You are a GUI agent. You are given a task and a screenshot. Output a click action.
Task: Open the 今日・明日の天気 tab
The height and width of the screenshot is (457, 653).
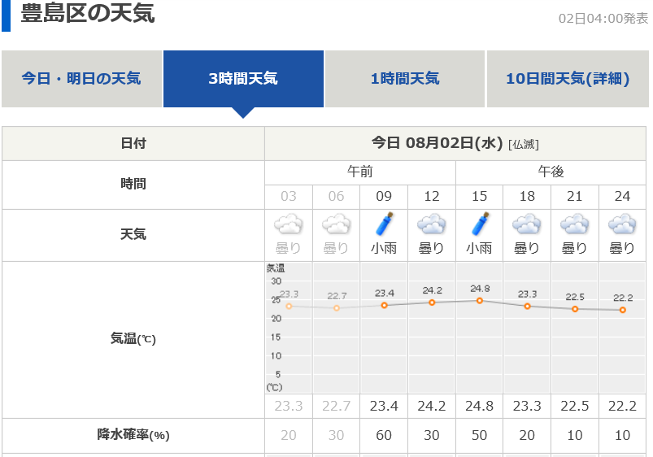[x=81, y=79]
